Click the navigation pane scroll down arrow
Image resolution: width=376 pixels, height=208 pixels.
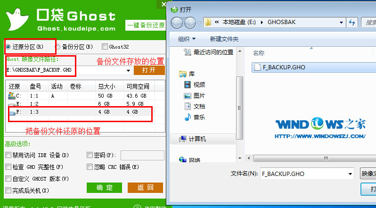pyautogui.click(x=239, y=158)
